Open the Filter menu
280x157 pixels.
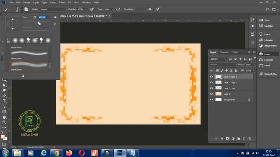tap(62, 3)
